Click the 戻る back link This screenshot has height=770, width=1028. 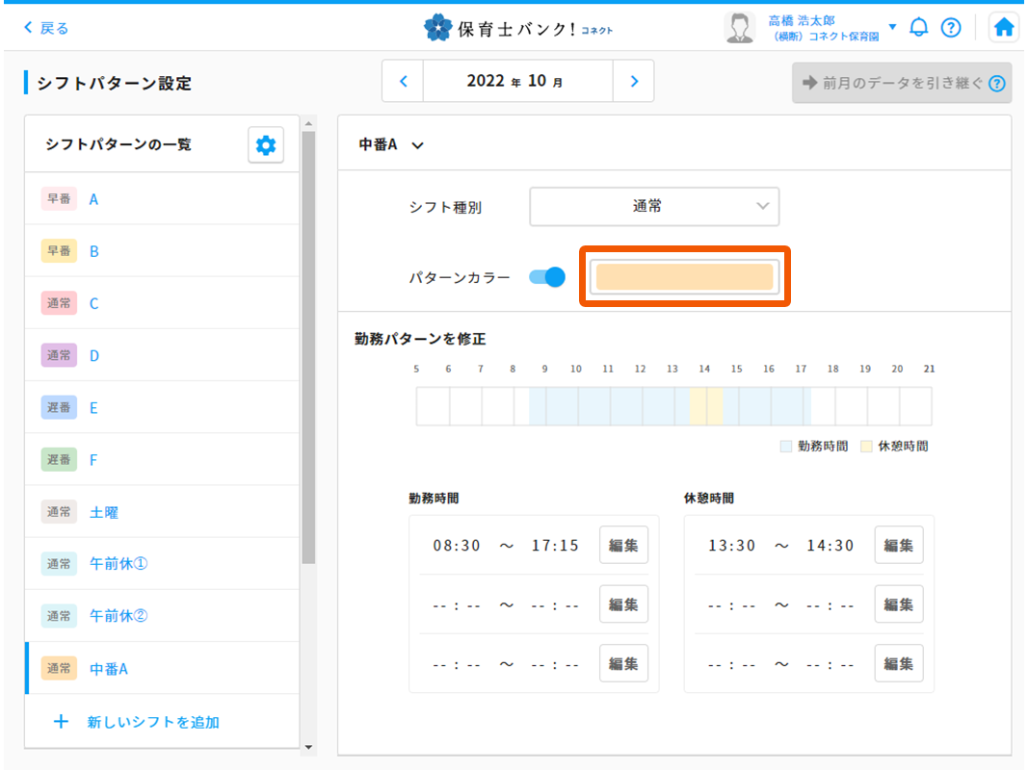pos(46,28)
